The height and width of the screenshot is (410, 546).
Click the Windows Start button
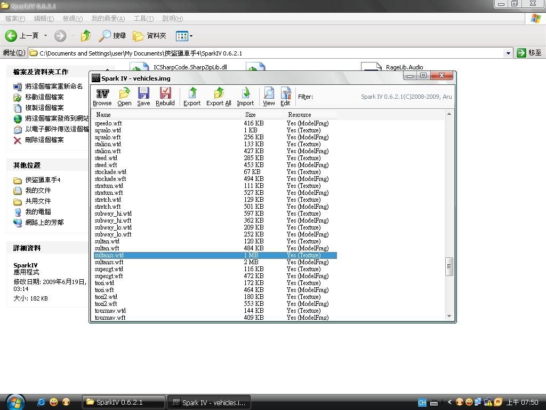(x=14, y=402)
